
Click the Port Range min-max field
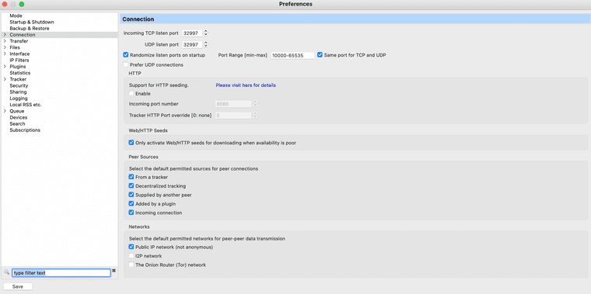[293, 55]
